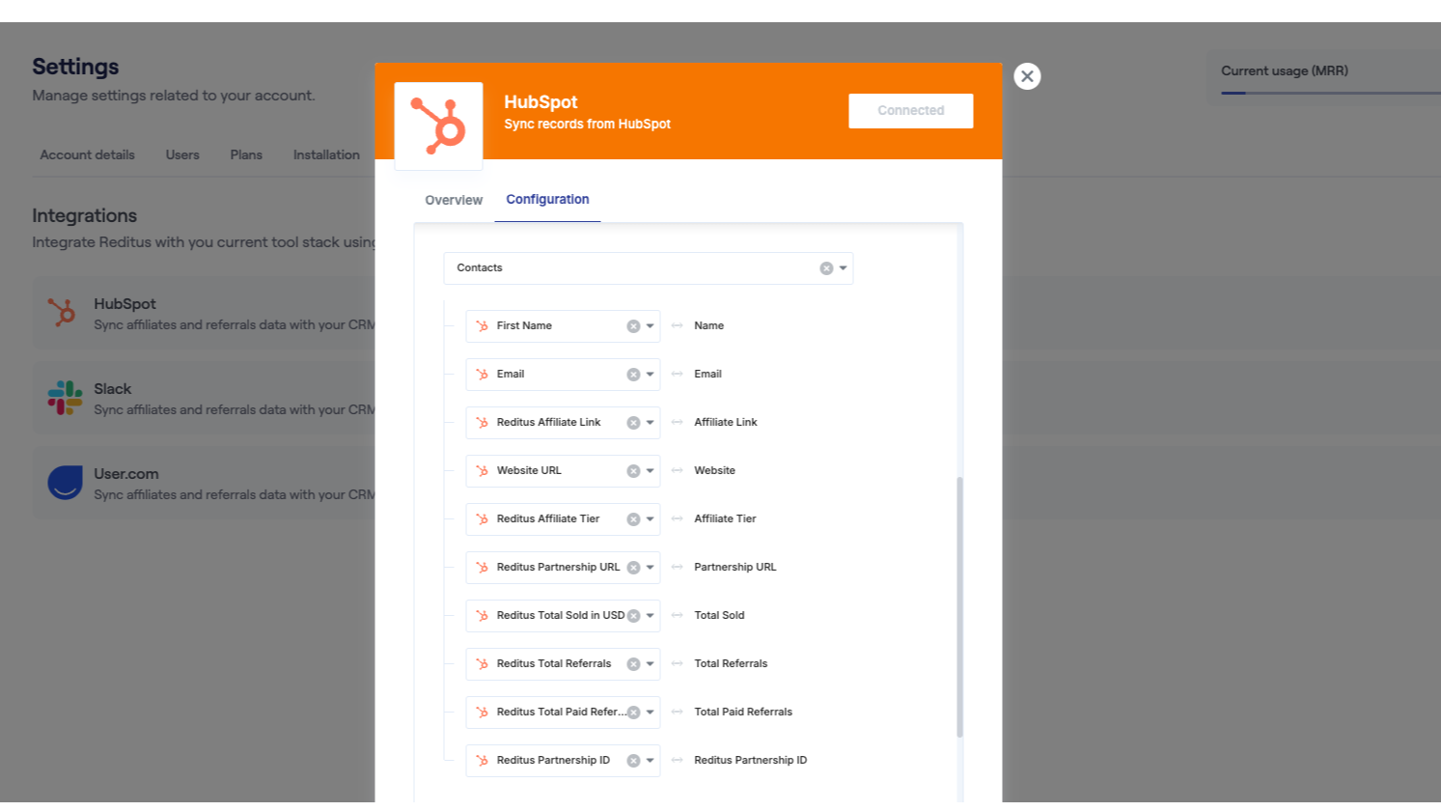The height and width of the screenshot is (811, 1441).
Task: Expand the Contacts dropdown arrow
Action: pos(844,268)
